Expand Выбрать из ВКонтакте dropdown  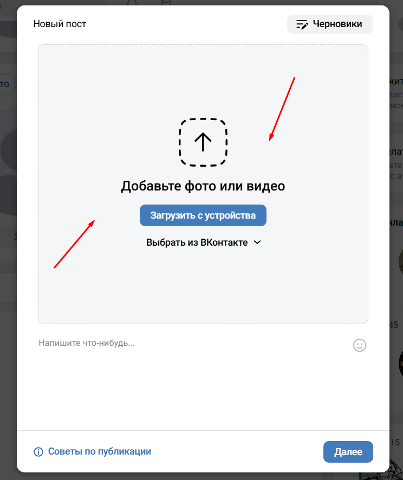click(204, 242)
